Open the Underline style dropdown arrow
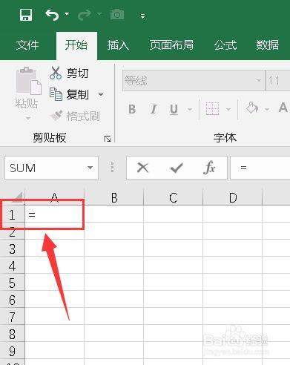The height and width of the screenshot is (365, 290). [190, 109]
